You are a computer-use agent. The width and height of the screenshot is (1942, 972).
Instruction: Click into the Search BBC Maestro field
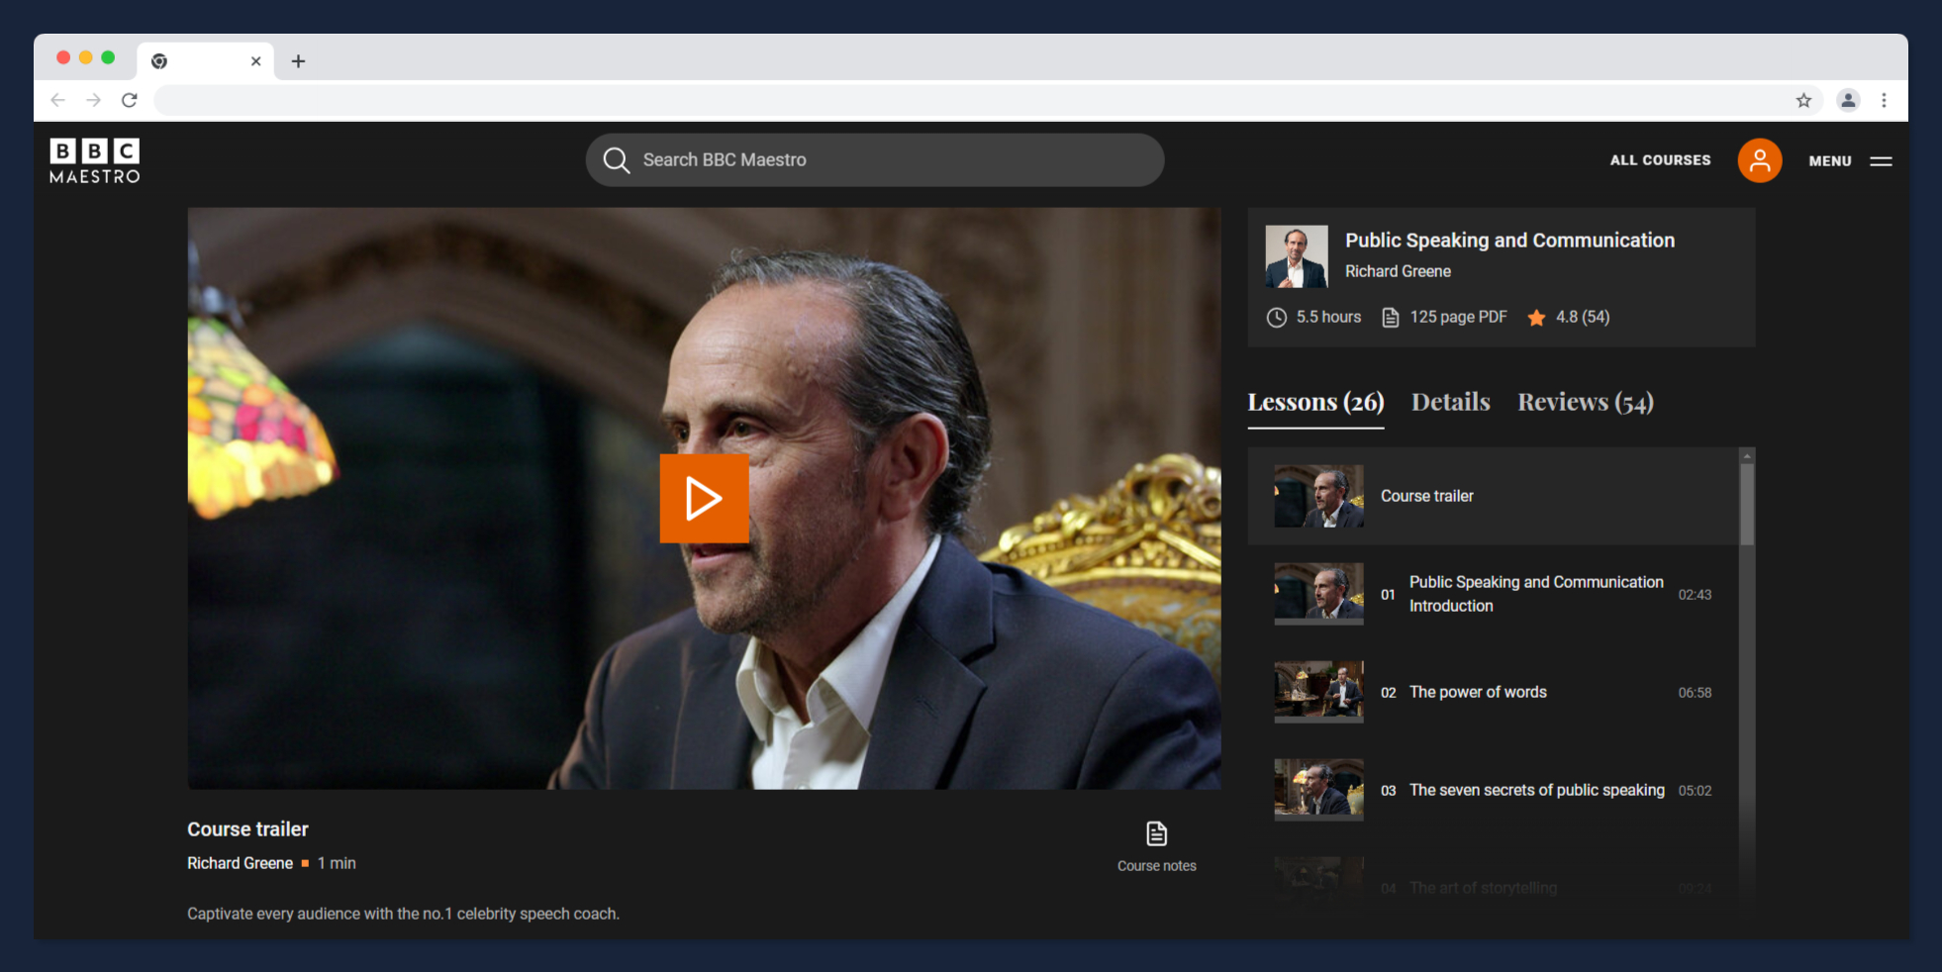(871, 159)
